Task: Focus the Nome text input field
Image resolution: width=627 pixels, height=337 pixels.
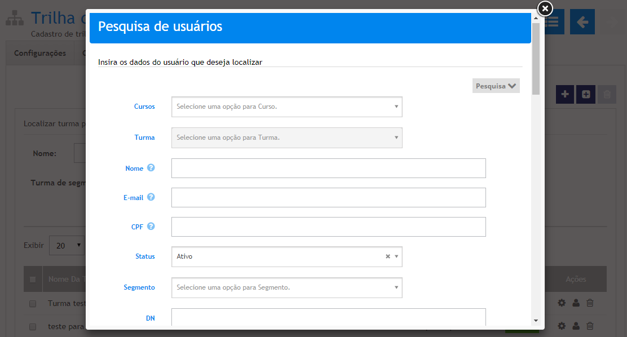Action: coord(328,168)
